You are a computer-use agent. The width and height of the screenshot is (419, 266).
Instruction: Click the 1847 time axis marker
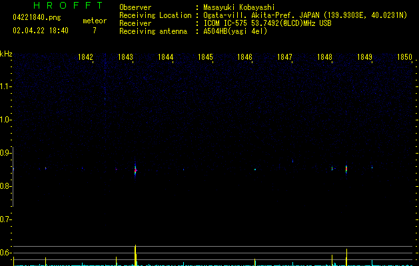point(285,57)
